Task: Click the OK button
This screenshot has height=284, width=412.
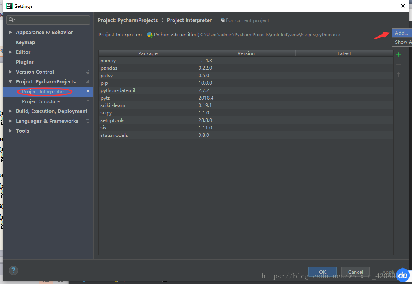Action: (x=323, y=272)
